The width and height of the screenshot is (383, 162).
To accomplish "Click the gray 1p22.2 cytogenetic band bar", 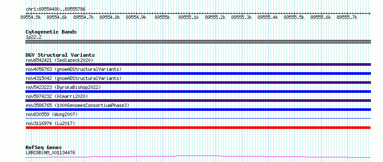I will [x=198, y=42].
